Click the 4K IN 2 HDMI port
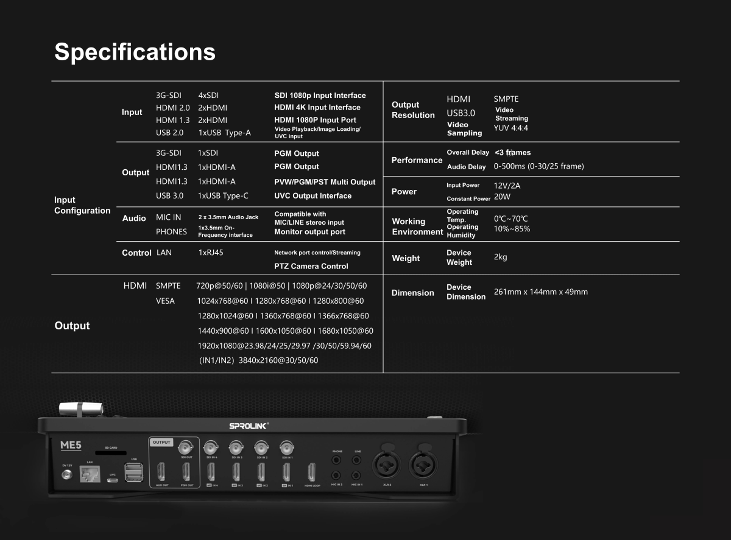Viewport: 731px width, 540px height. [x=261, y=472]
